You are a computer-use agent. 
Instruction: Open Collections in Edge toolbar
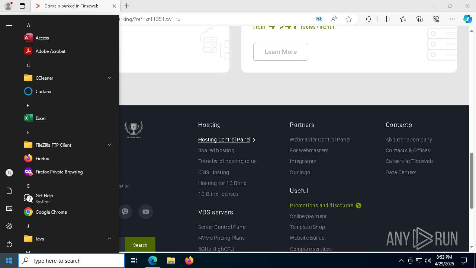pyautogui.click(x=419, y=19)
